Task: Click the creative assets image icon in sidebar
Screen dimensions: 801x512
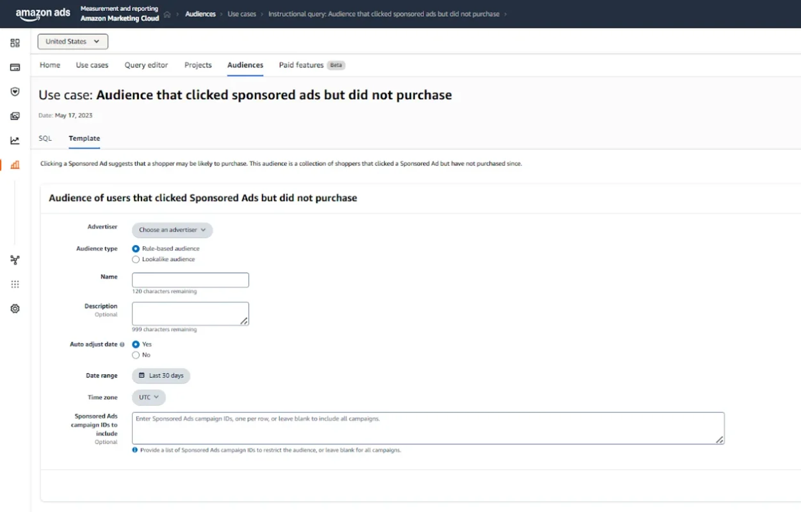Action: pyautogui.click(x=15, y=116)
